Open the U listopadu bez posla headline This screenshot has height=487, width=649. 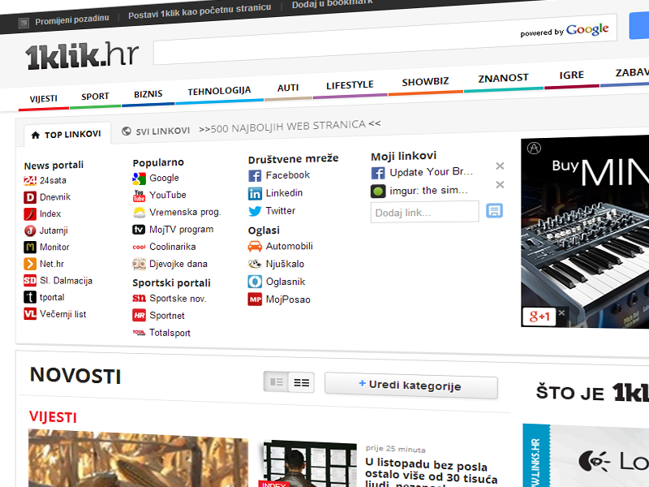point(432,473)
